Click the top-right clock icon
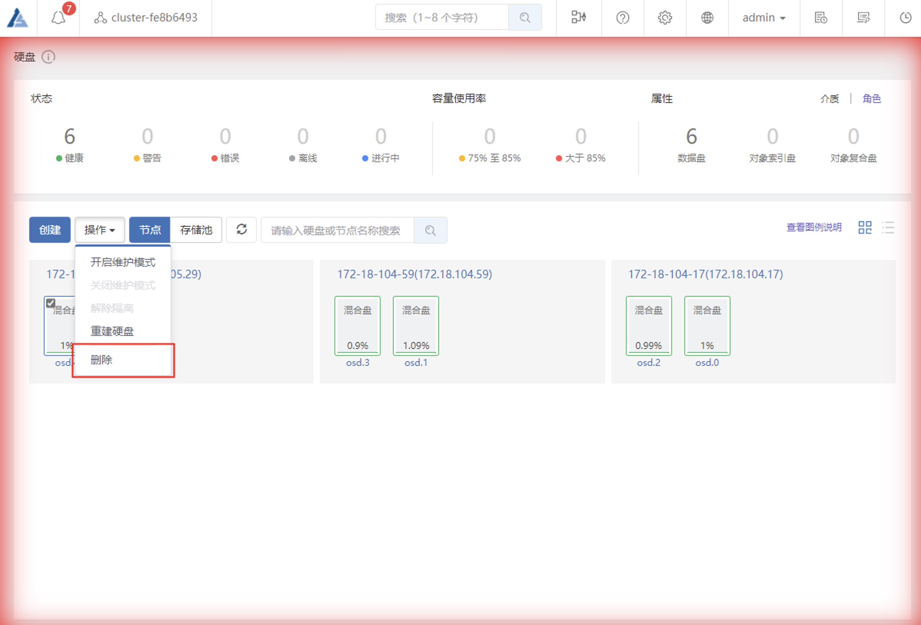The image size is (921, 625). coord(905,18)
